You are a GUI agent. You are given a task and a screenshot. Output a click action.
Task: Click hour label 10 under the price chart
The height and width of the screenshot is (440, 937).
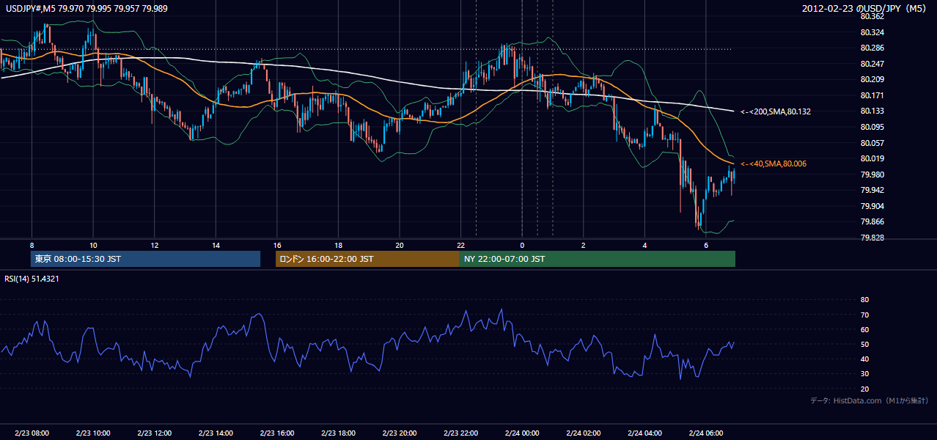click(x=93, y=245)
